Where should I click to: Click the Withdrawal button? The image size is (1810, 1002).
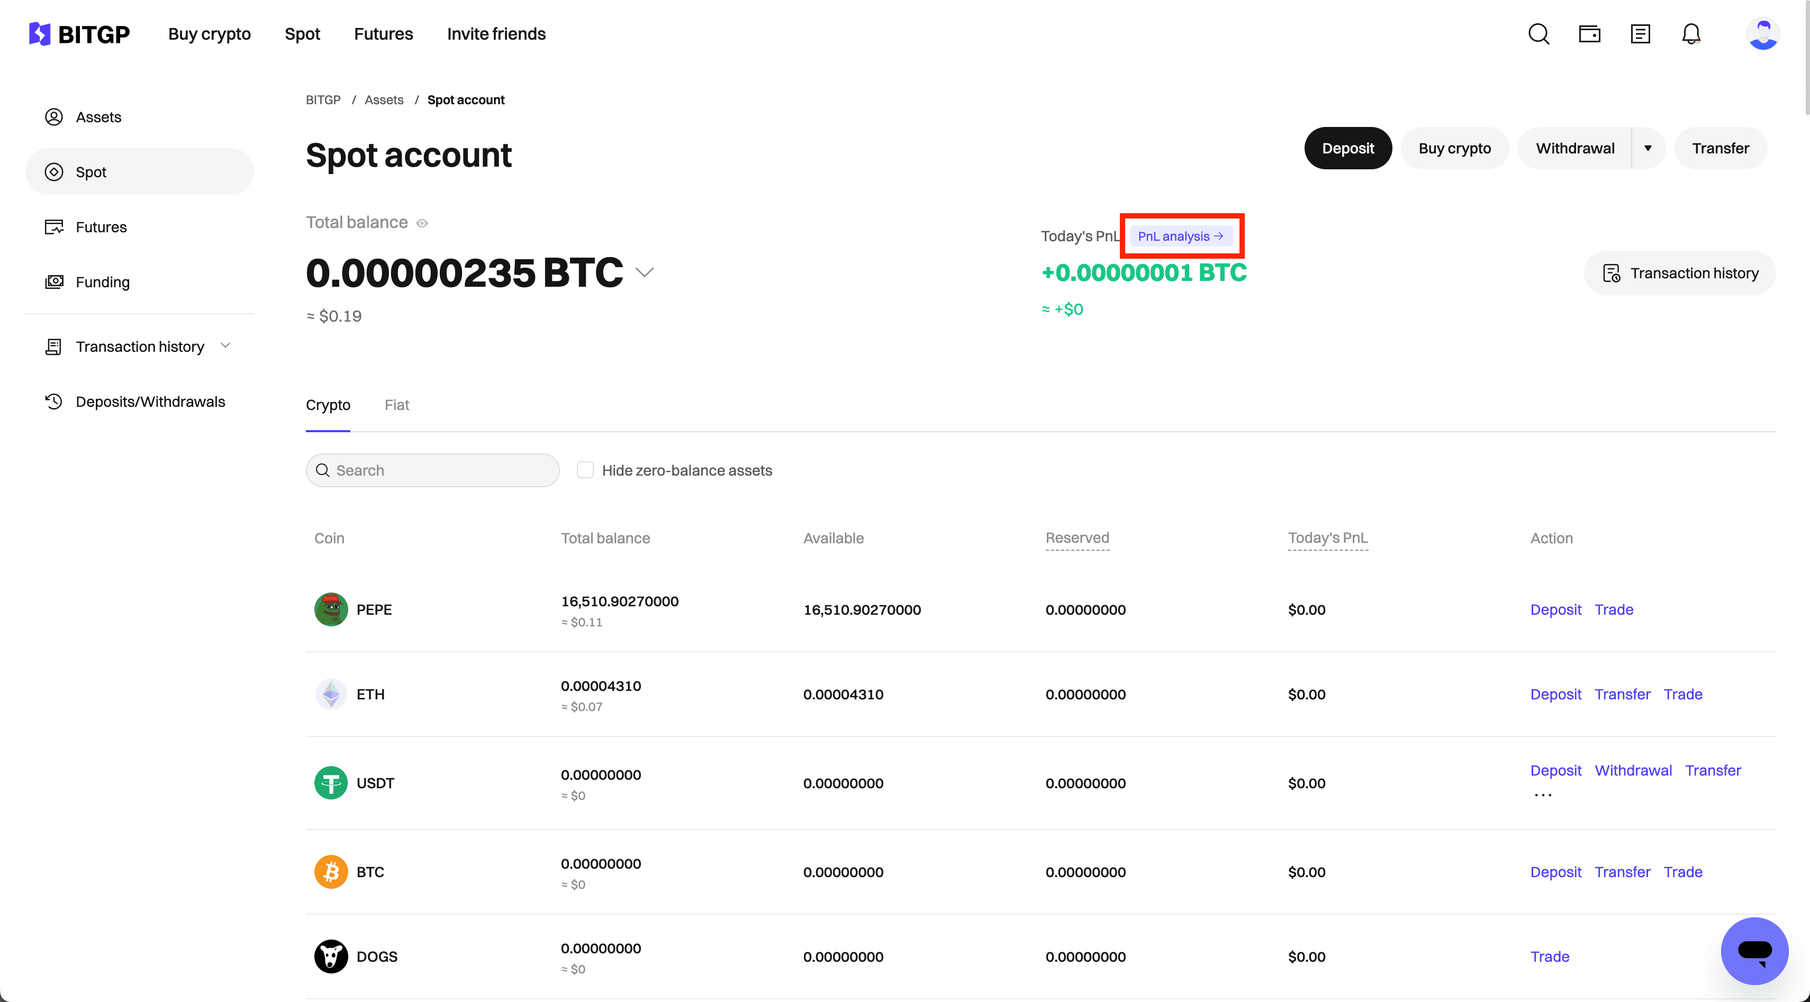(x=1574, y=148)
